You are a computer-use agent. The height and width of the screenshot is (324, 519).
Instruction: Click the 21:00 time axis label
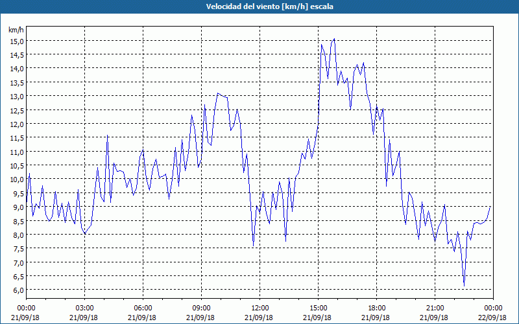(435, 308)
